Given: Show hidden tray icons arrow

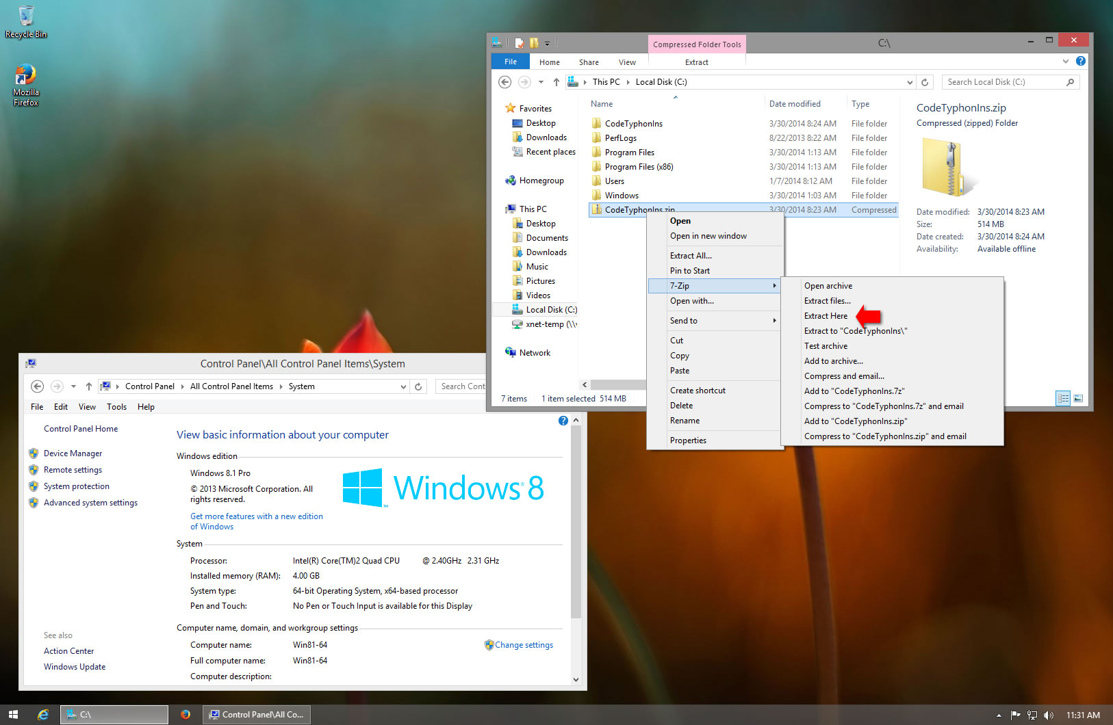Looking at the screenshot, I should coord(999,715).
